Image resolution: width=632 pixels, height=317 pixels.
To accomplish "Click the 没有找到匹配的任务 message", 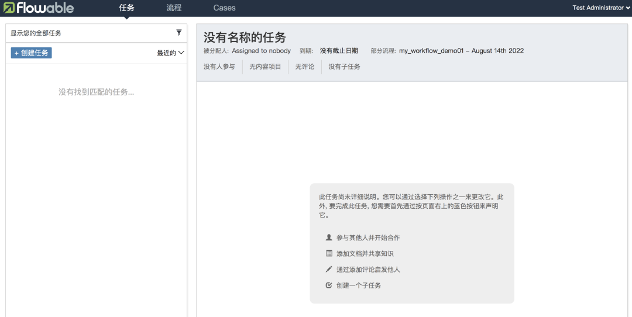I will [97, 92].
